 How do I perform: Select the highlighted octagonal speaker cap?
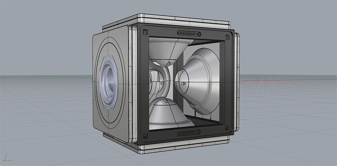coord(109,83)
